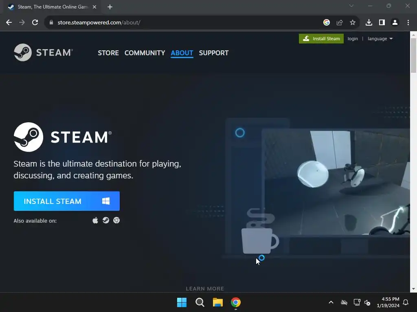Click the LEARN MORE link

coord(205,289)
